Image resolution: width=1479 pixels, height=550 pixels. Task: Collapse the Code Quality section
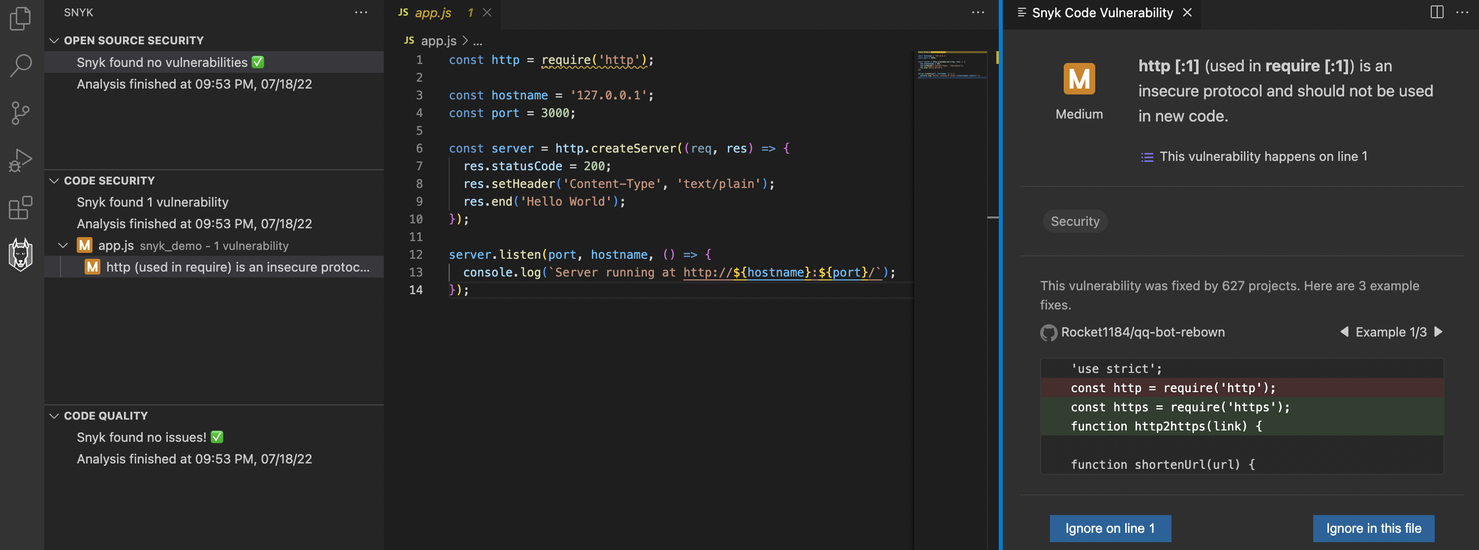54,416
